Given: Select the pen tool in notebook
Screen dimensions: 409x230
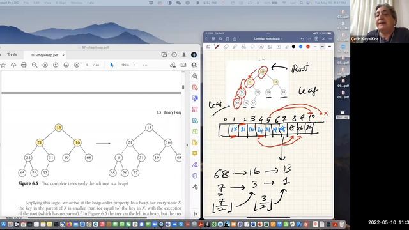Looking at the screenshot, I should coord(217,47).
